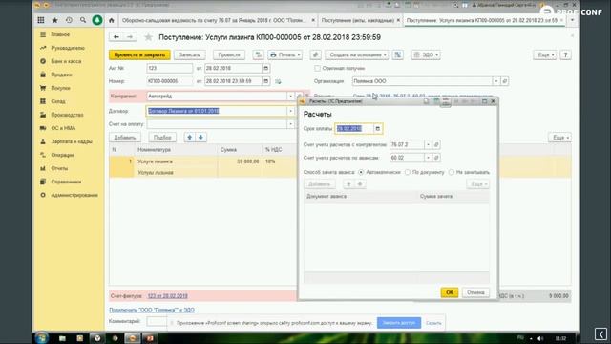
Task: Open Администрирование section in sidebar
Action: (x=74, y=195)
